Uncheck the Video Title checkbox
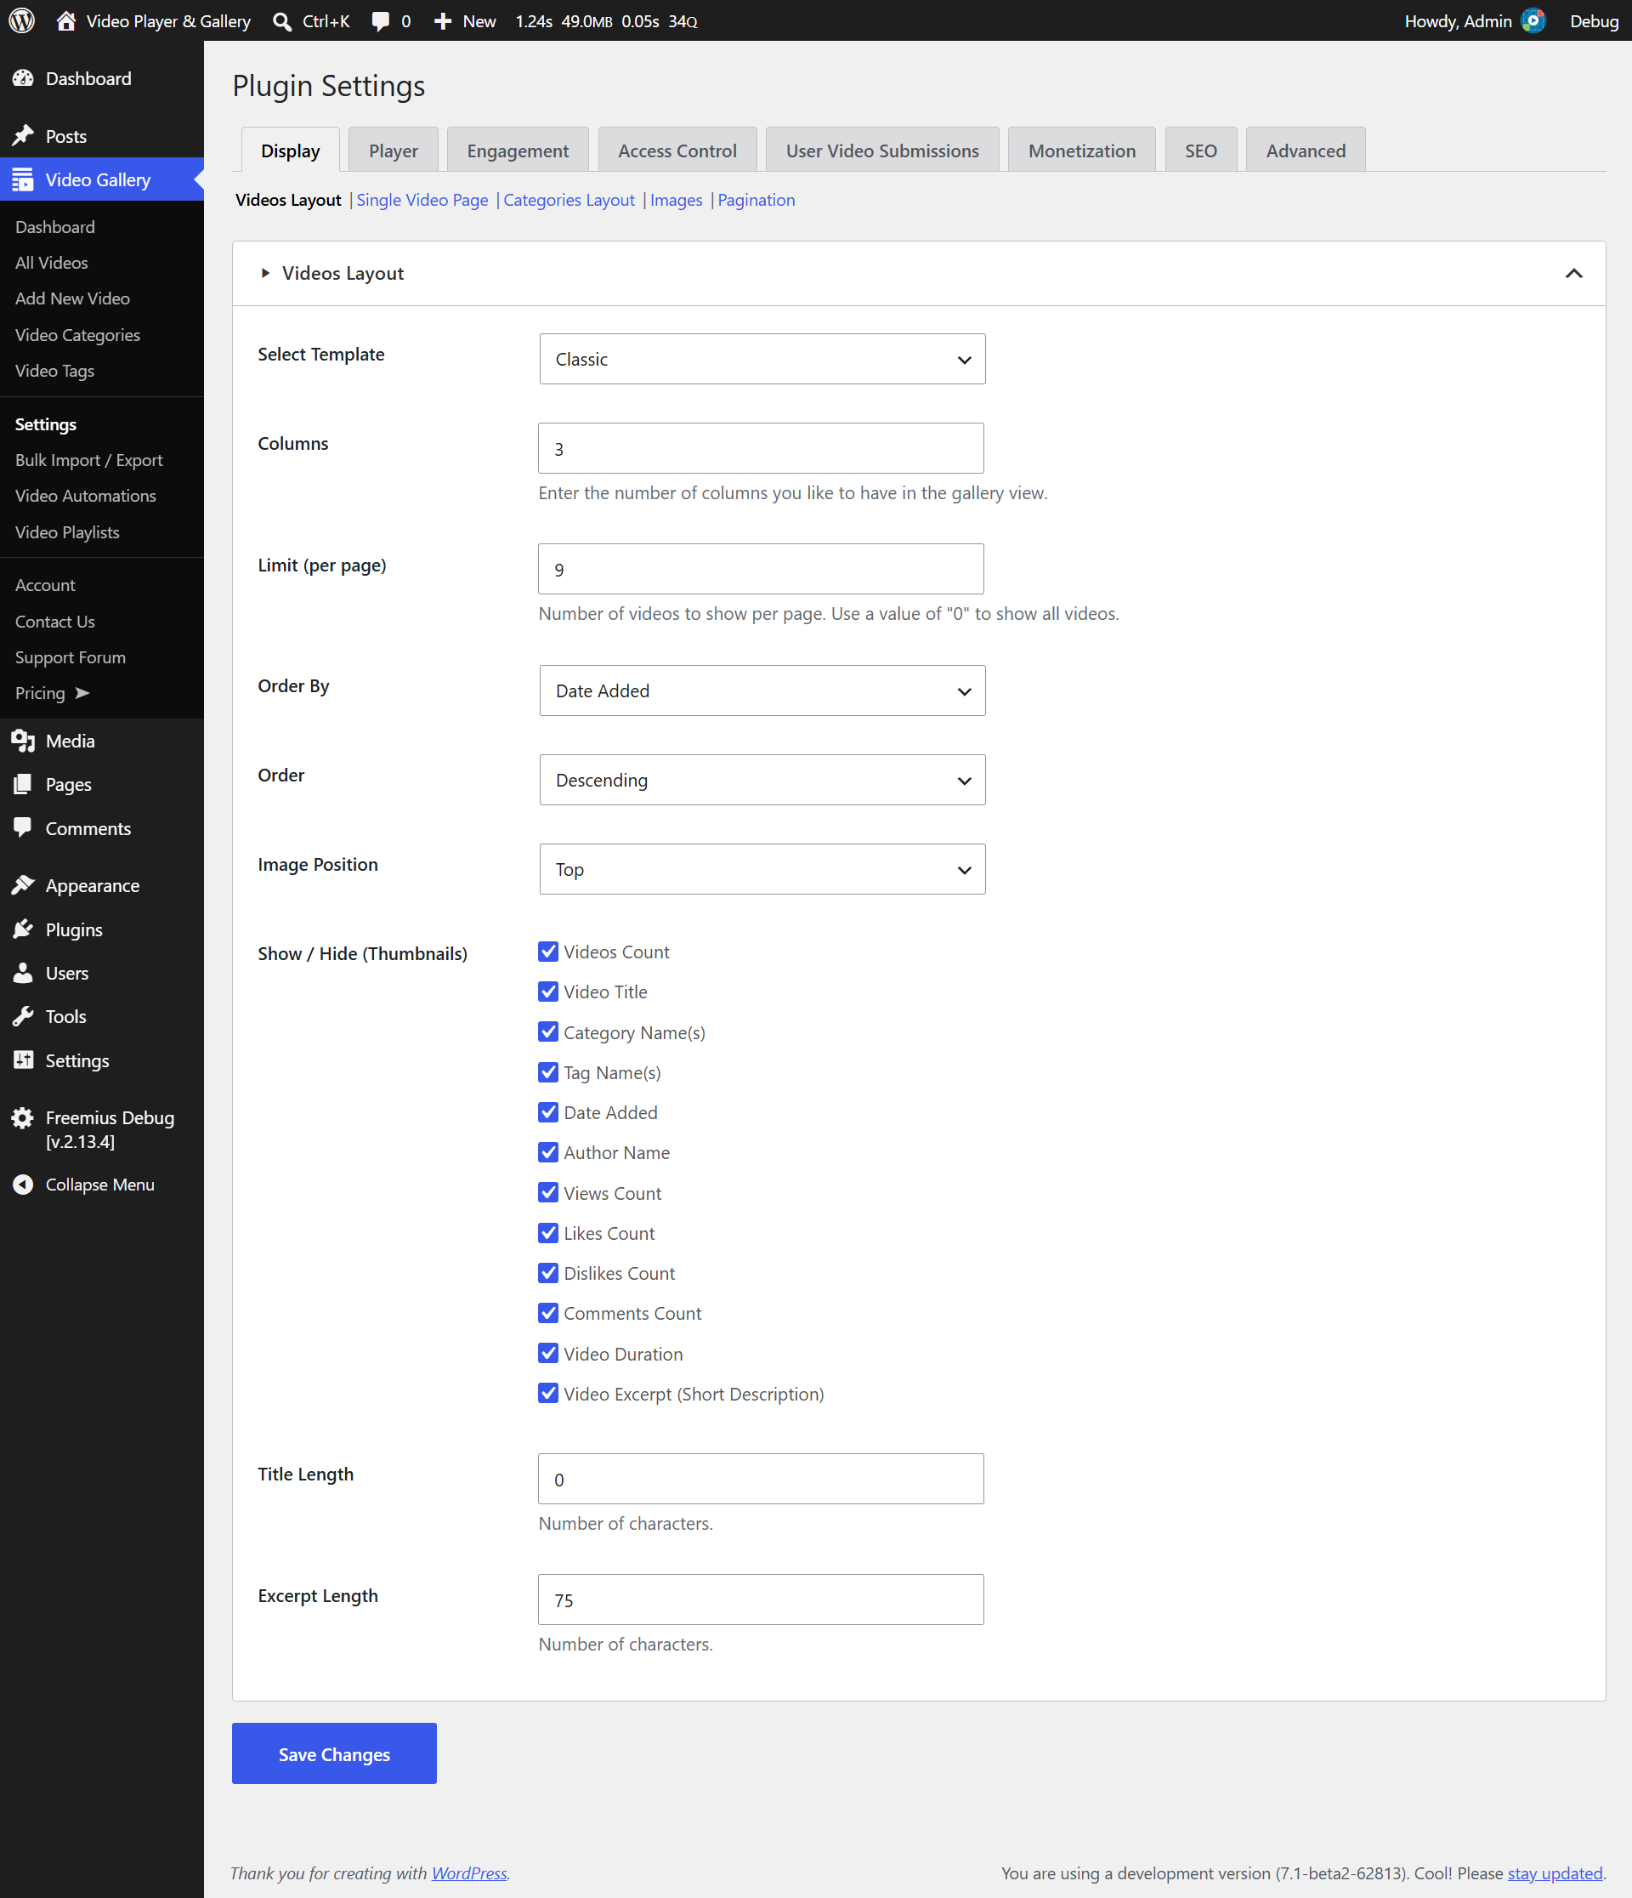 click(x=547, y=992)
